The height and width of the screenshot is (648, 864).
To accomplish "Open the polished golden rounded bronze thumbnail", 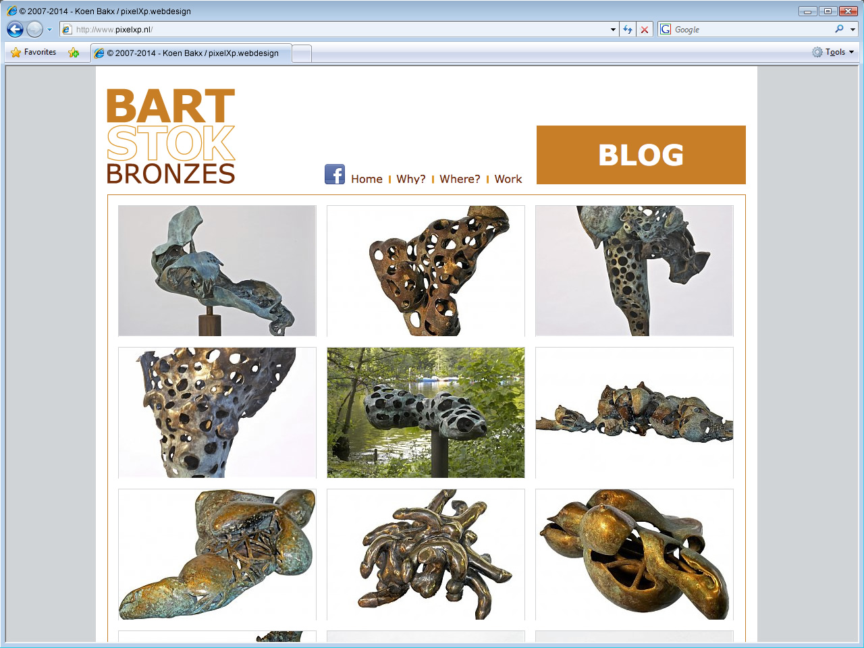I will click(634, 554).
